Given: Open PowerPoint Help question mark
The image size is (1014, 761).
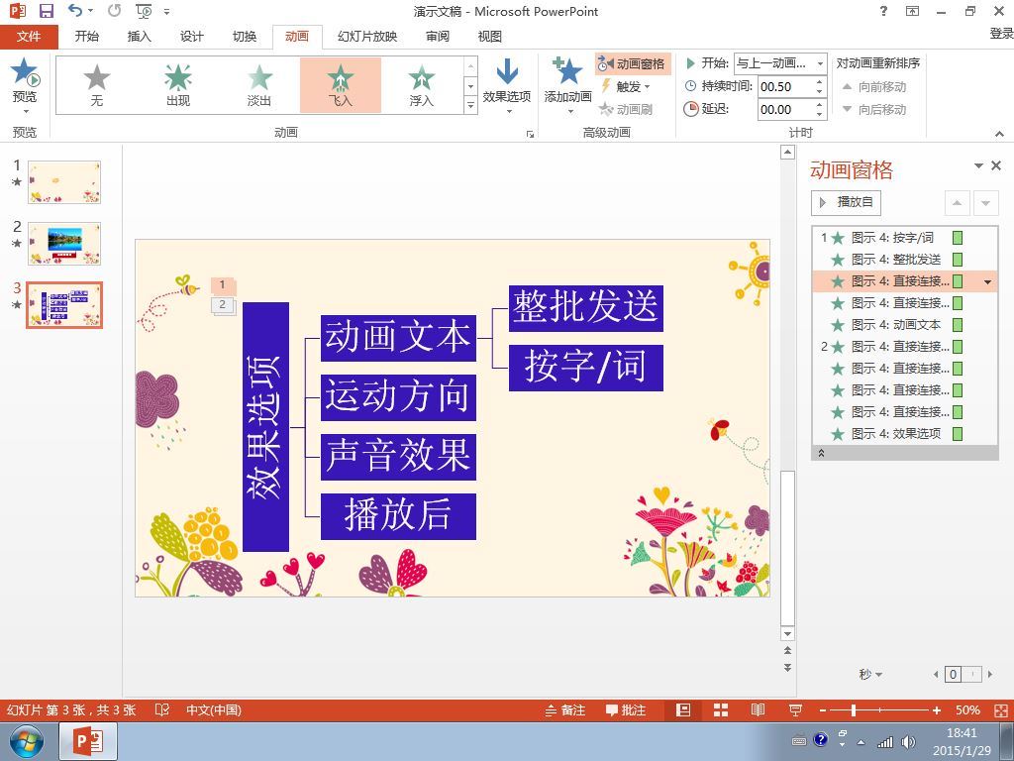Looking at the screenshot, I should (x=883, y=11).
